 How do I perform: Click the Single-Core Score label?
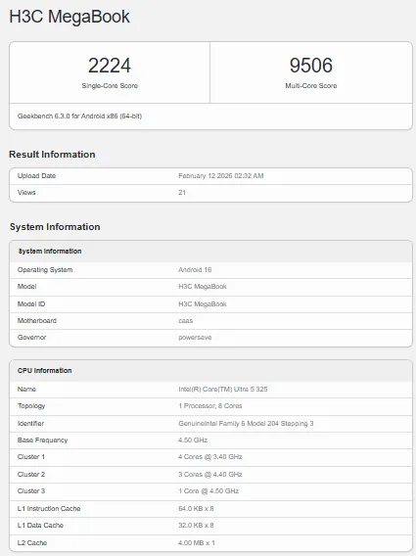pyautogui.click(x=110, y=85)
